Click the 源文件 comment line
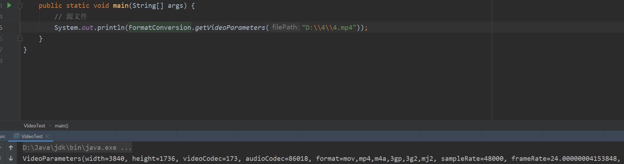 coord(71,16)
